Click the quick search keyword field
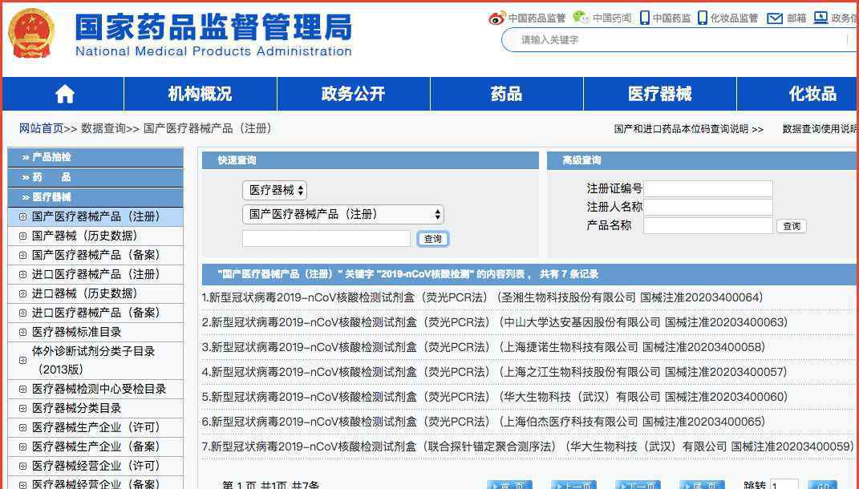This screenshot has height=489, width=859. [326, 238]
